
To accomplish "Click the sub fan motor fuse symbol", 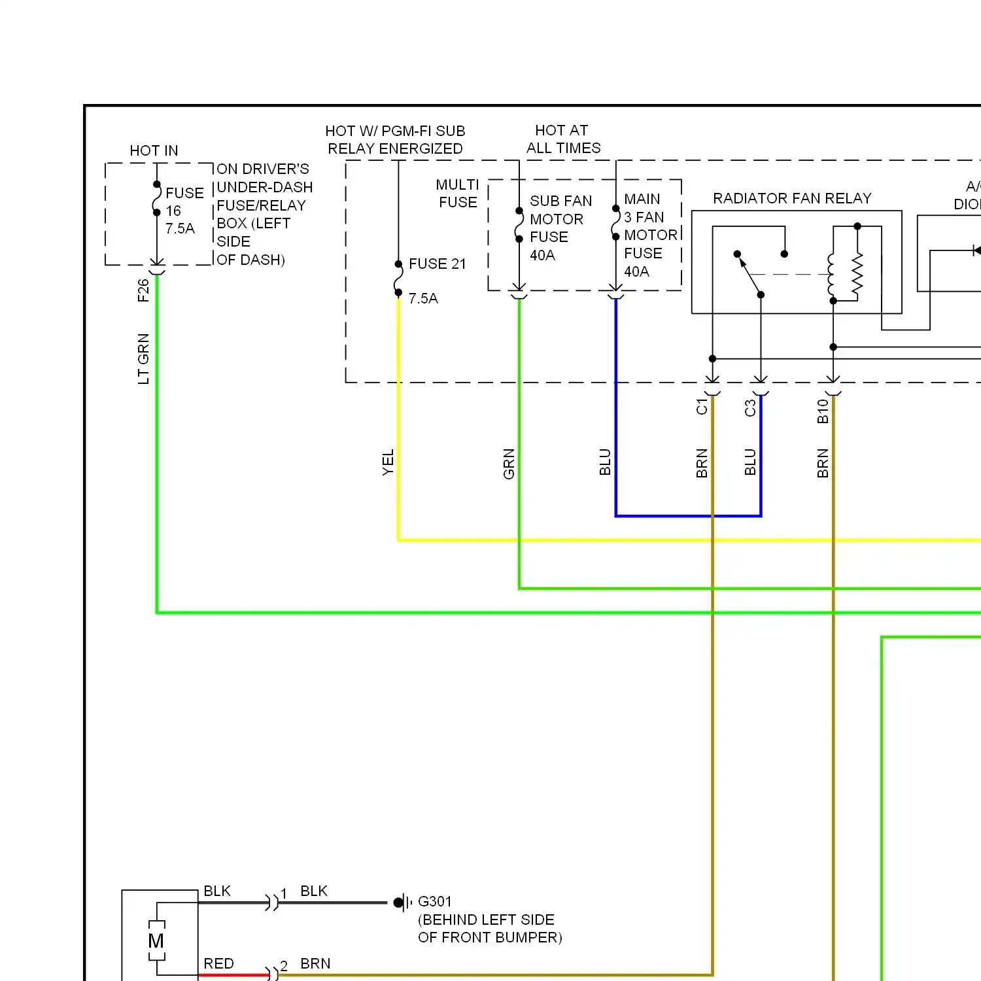I will click(x=519, y=224).
